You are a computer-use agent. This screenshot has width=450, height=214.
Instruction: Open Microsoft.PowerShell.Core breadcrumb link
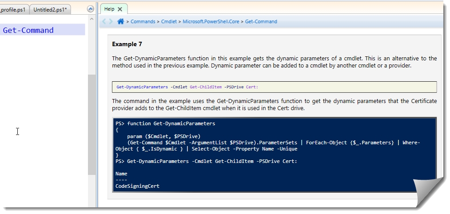click(x=211, y=21)
